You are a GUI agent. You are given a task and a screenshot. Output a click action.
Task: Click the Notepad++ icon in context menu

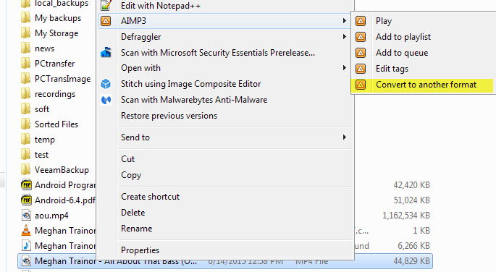(106, 5)
